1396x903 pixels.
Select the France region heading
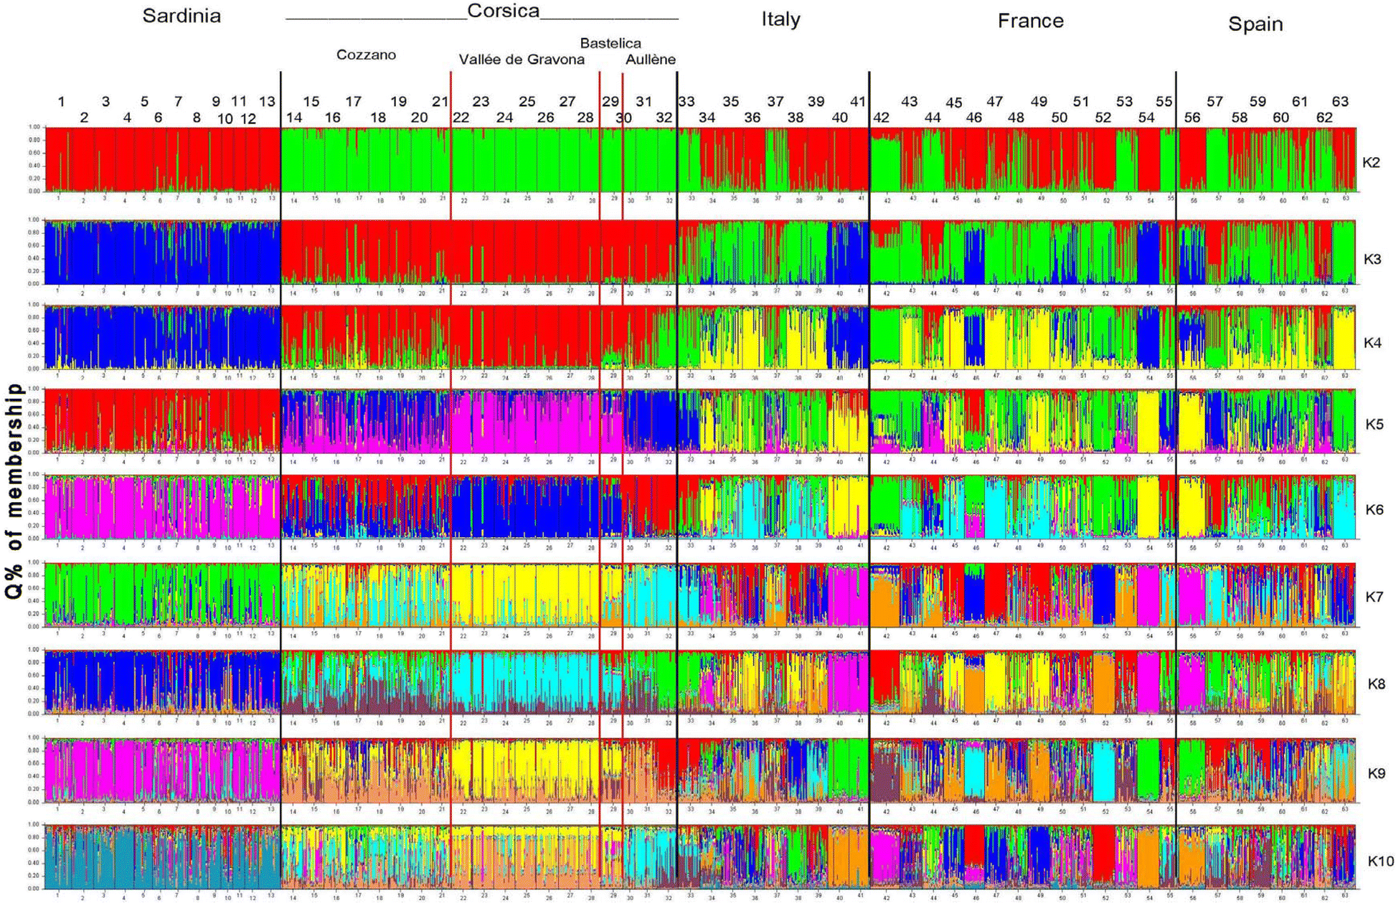(1030, 21)
